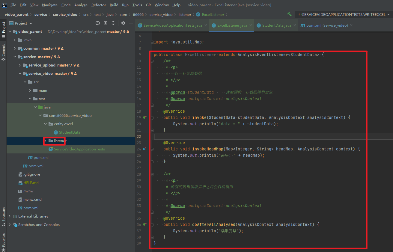Open the Refactor menu
This screenshot has height=252, width=393.
[99, 5]
